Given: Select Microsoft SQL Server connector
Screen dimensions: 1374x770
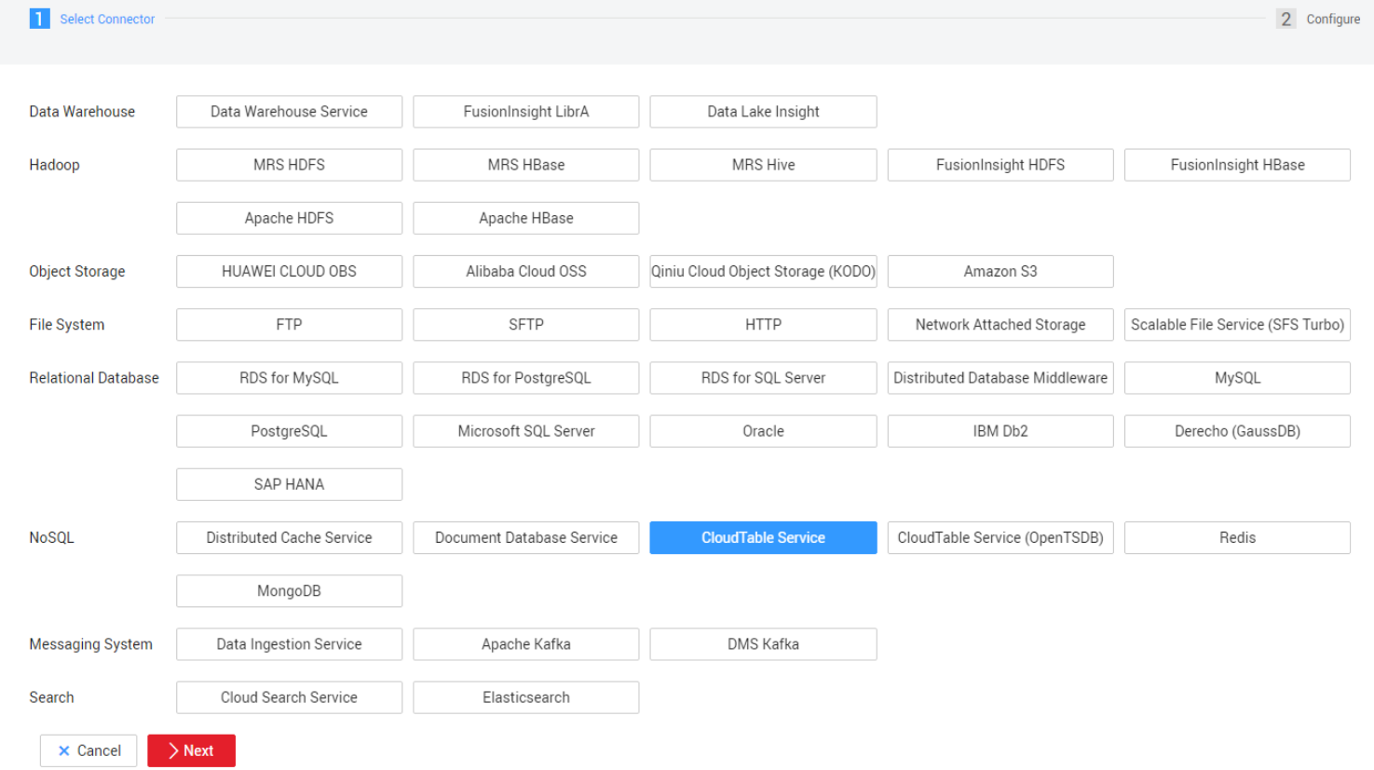Looking at the screenshot, I should (x=526, y=431).
